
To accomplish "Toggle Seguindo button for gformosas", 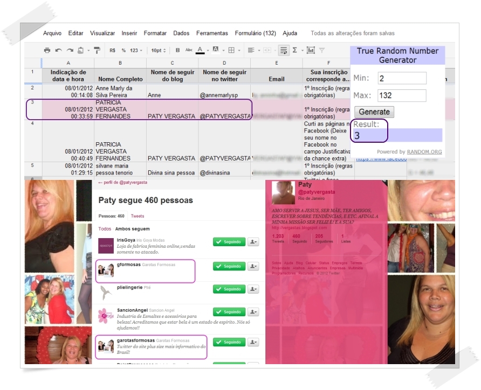I will click(x=229, y=266).
